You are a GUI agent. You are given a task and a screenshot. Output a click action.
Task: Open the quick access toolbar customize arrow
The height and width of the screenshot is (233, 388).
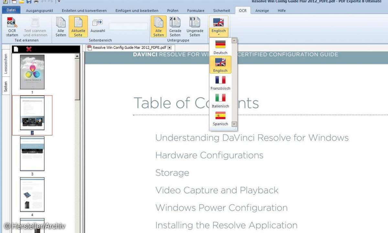tap(59, 2)
